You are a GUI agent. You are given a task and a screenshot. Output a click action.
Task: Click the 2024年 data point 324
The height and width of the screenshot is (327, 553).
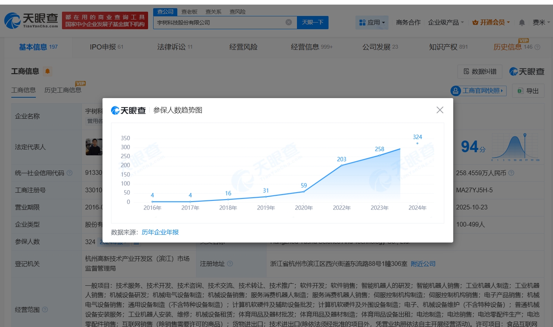[417, 143]
